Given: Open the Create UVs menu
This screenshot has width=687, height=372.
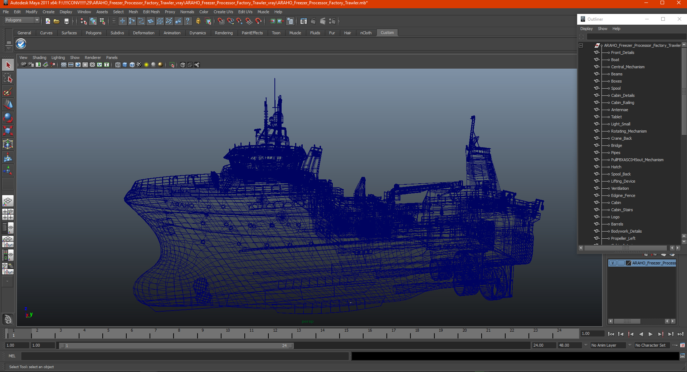Looking at the screenshot, I should pyautogui.click(x=223, y=12).
